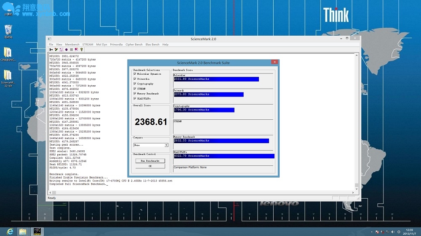The height and width of the screenshot is (236, 421).
Task: Open the Cipher Bench menu
Action: 134,45
